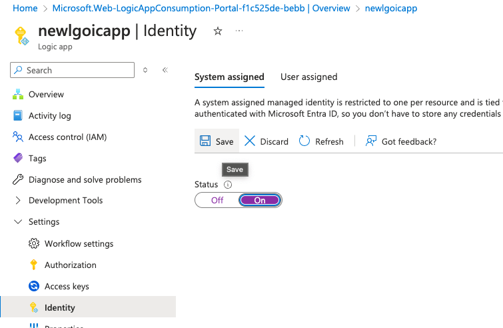The image size is (503, 328).
Task: Open Access control (IAM) page
Action: coord(67,137)
